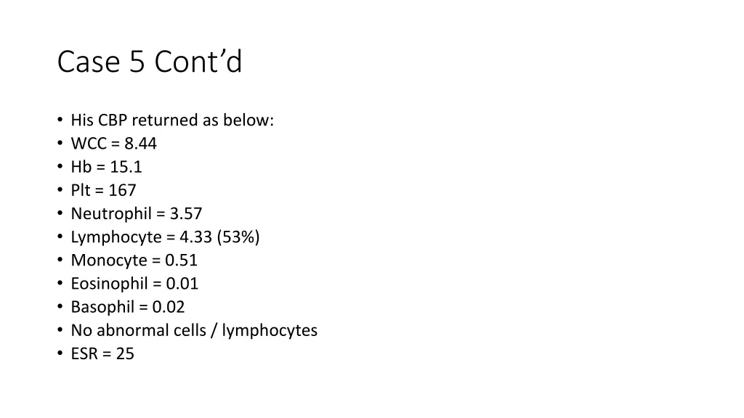This screenshot has height=418, width=744.
Task: Click the word 'Monocyte'
Action: click(109, 261)
